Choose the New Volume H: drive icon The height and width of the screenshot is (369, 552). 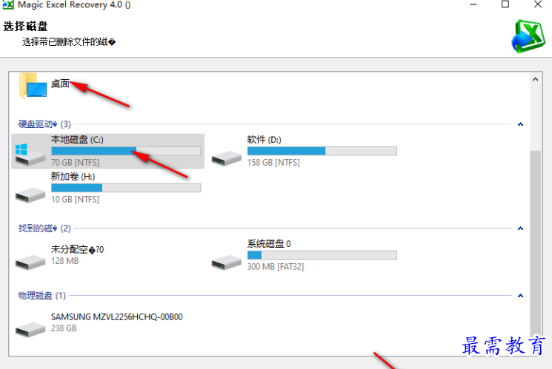pos(30,194)
